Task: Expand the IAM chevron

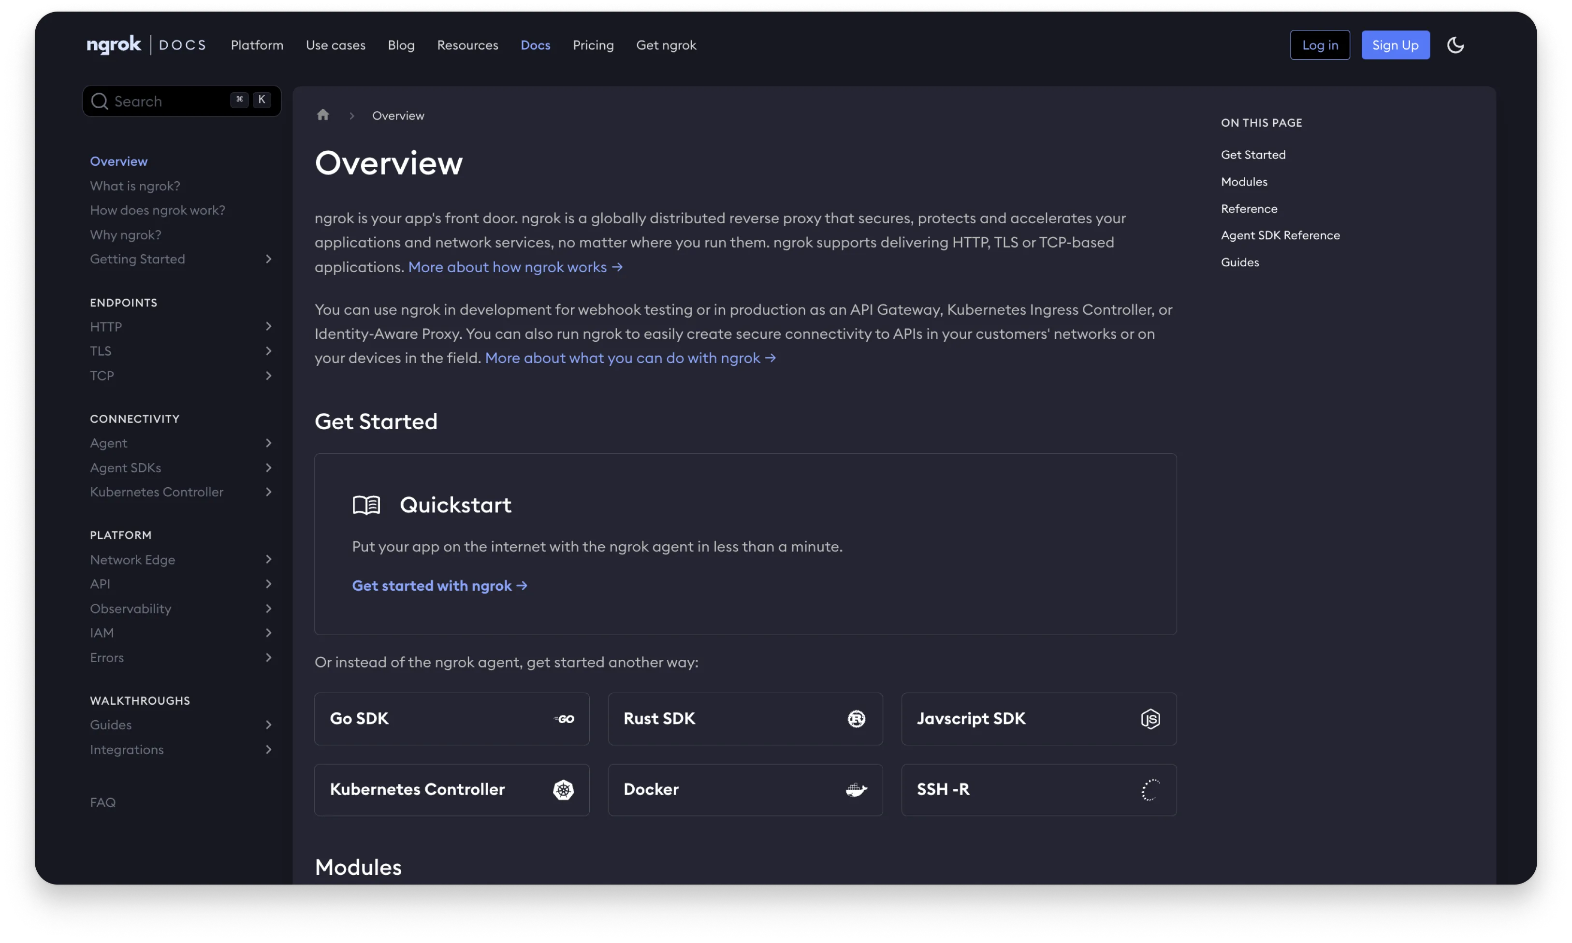Action: point(268,633)
